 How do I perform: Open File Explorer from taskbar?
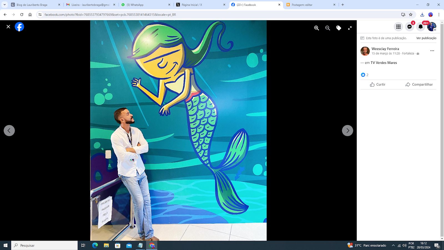[x=106, y=245]
